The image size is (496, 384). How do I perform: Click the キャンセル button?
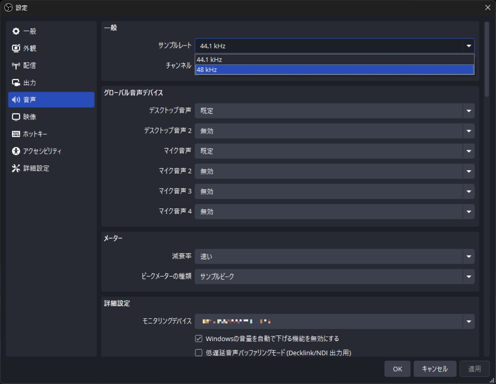click(x=435, y=369)
